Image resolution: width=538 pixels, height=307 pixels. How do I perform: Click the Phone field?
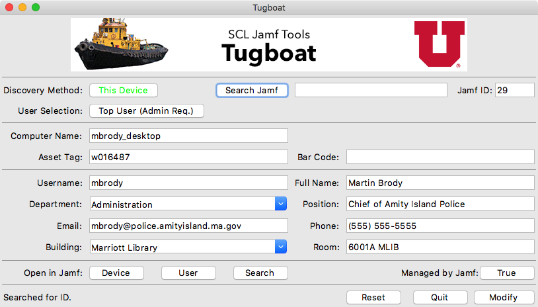(440, 226)
